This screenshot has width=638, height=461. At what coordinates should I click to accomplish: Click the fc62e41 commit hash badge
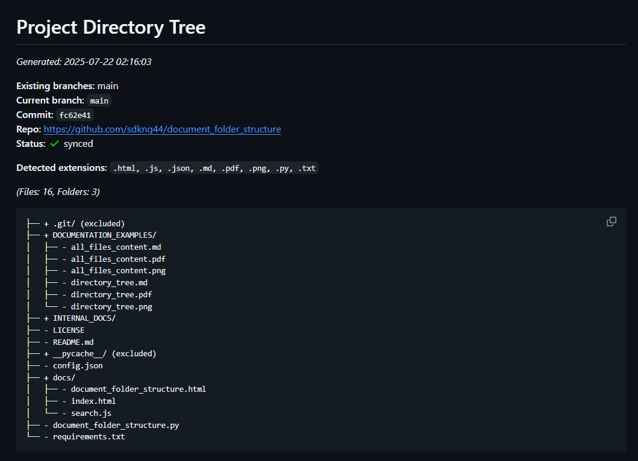click(x=75, y=115)
